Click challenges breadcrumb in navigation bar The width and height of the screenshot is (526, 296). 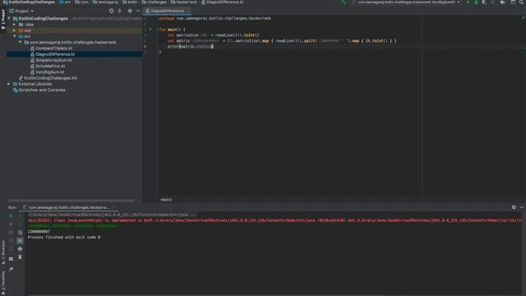pos(154,2)
